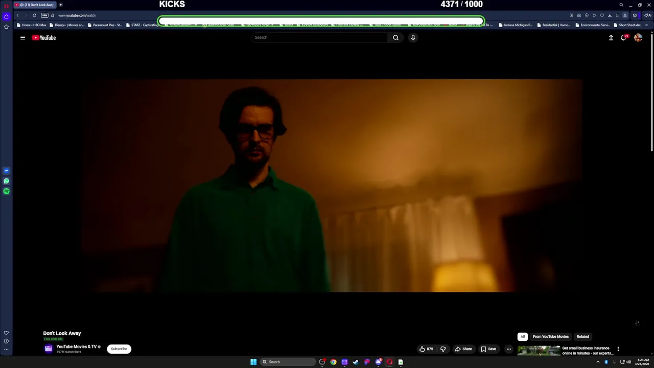Image resolution: width=654 pixels, height=368 pixels.
Task: Take a snapshot with camera icon
Action: tap(579, 15)
